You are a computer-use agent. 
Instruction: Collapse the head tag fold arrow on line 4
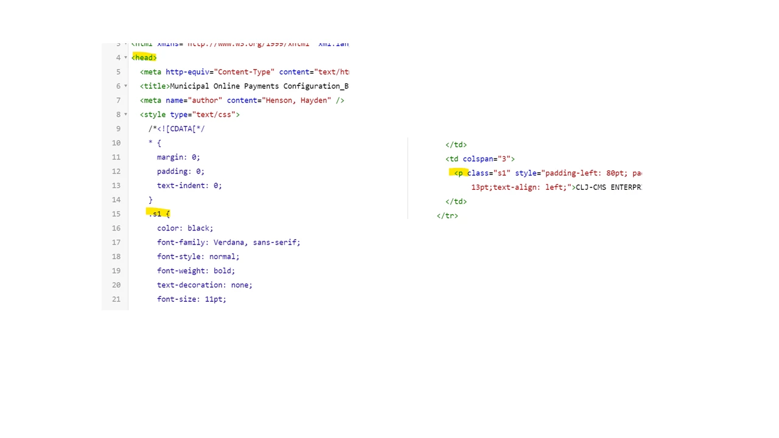click(125, 58)
